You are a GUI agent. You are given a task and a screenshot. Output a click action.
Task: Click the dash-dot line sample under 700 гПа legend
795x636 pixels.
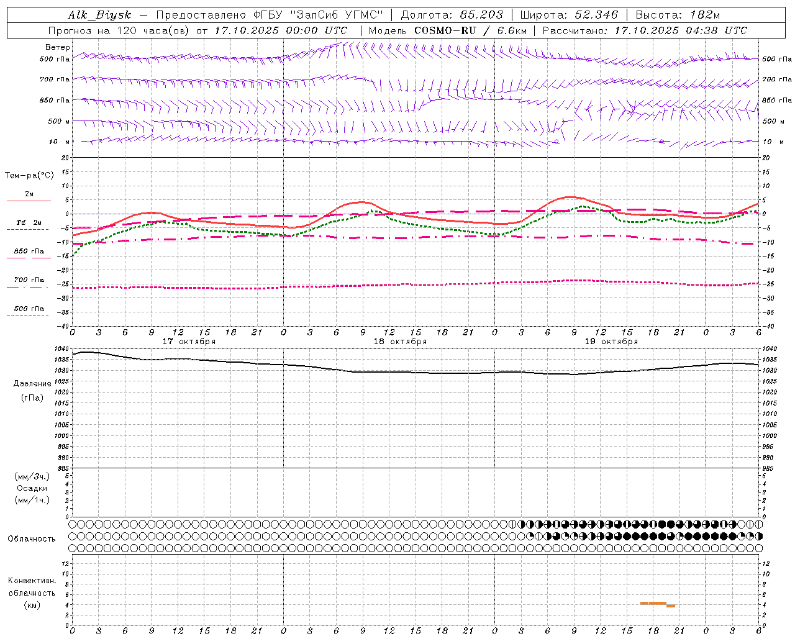(x=27, y=287)
